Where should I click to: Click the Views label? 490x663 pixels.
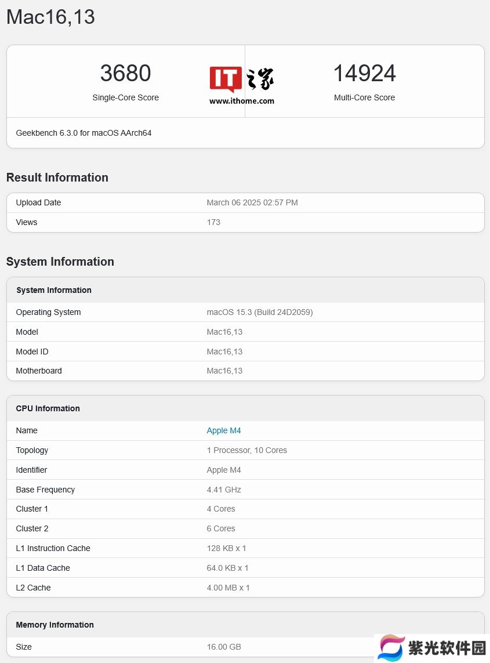[x=27, y=222]
